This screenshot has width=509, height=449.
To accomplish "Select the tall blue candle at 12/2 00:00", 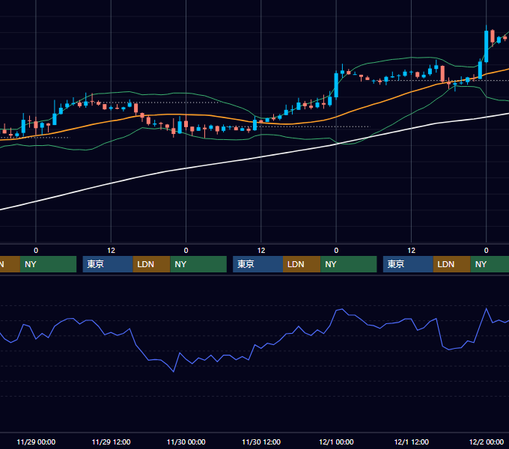I will 487,46.
